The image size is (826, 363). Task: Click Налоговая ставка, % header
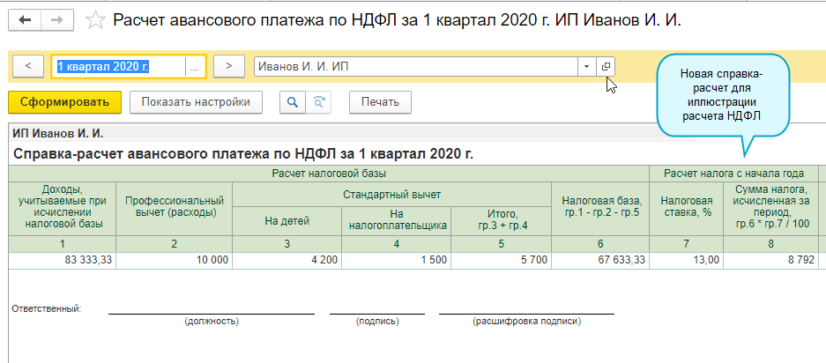[x=687, y=207]
